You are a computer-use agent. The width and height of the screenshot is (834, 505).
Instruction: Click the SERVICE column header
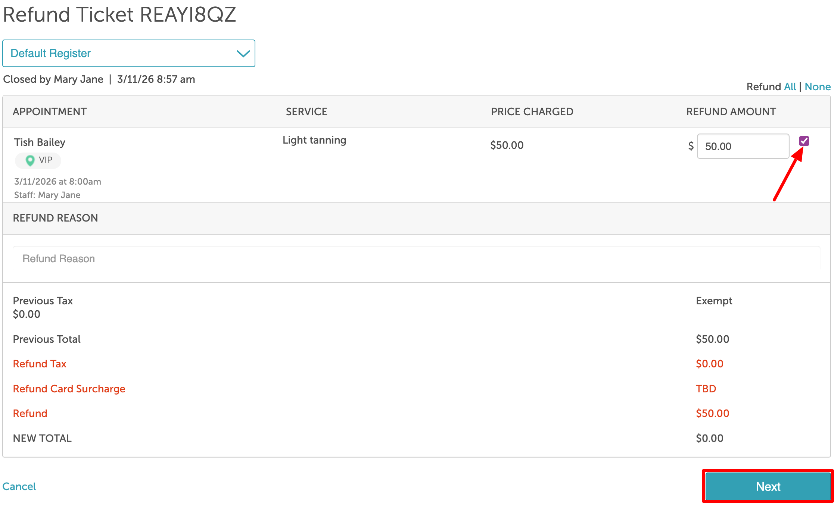[x=306, y=112]
